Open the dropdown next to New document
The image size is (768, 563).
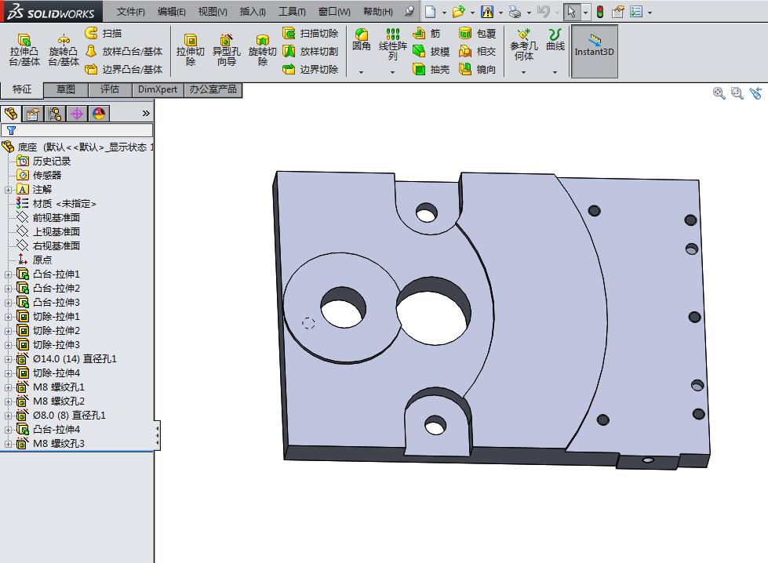444,13
